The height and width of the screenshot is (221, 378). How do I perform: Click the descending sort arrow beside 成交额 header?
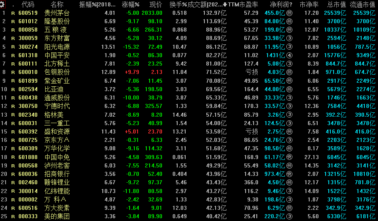tap(225, 4)
